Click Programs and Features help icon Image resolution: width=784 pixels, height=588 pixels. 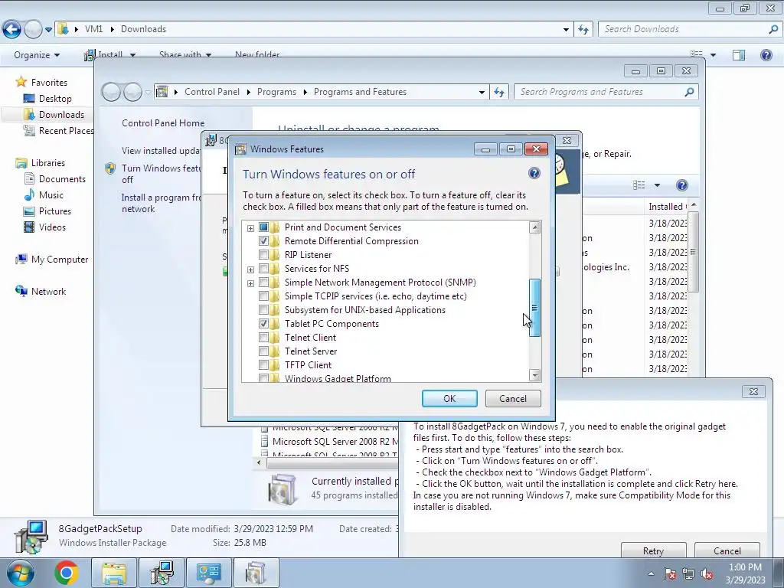click(682, 185)
